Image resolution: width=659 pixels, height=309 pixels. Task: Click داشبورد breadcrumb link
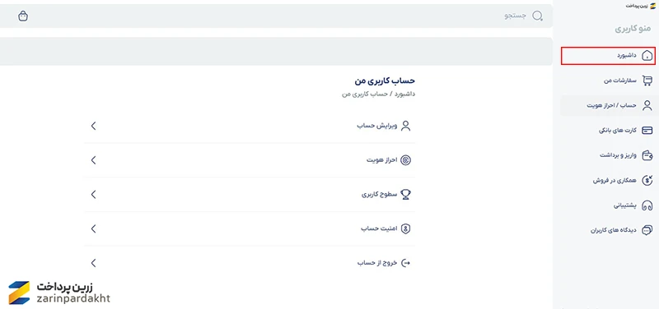coord(404,95)
